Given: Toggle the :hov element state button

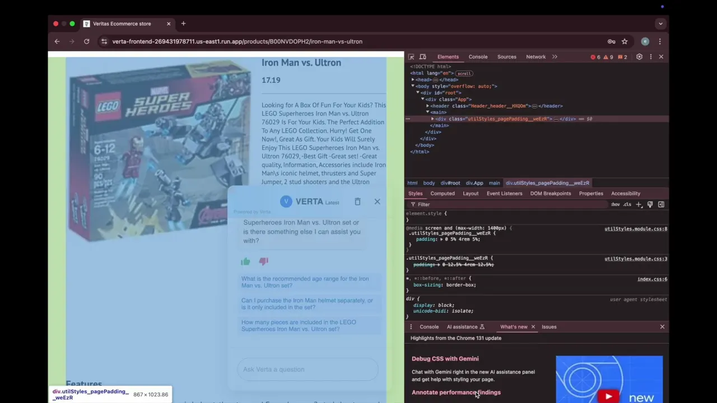Looking at the screenshot, I should [616, 205].
